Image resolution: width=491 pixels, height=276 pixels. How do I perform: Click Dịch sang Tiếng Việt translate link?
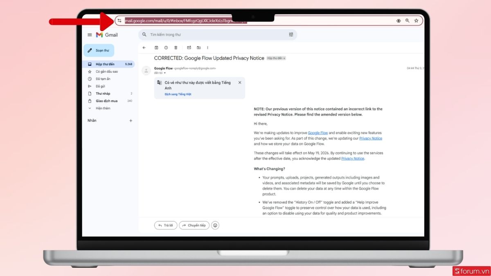tap(178, 94)
